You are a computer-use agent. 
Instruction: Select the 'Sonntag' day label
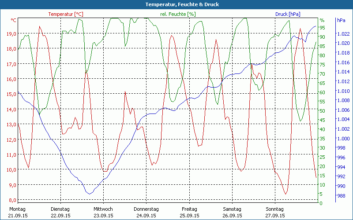pyautogui.click(x=275, y=209)
